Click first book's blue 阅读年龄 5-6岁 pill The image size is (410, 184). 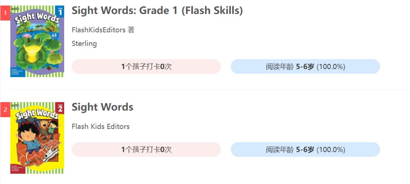point(305,66)
